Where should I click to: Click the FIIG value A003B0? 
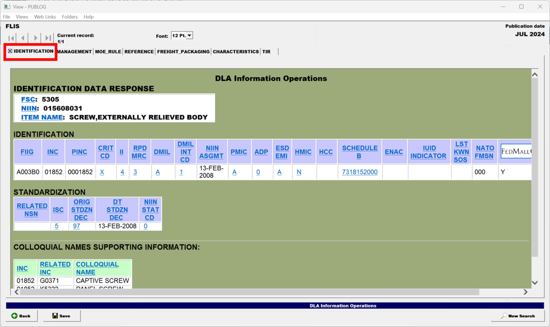click(x=28, y=172)
